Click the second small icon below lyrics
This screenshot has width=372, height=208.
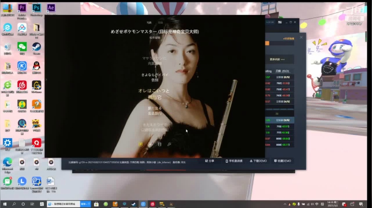point(150,144)
